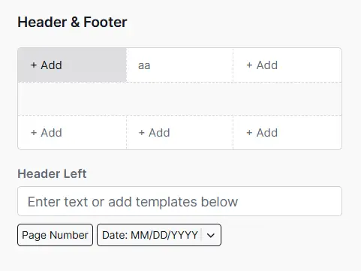The image size is (361, 271).
Task: Add content to the footer left cell
Action: pyautogui.click(x=72, y=132)
